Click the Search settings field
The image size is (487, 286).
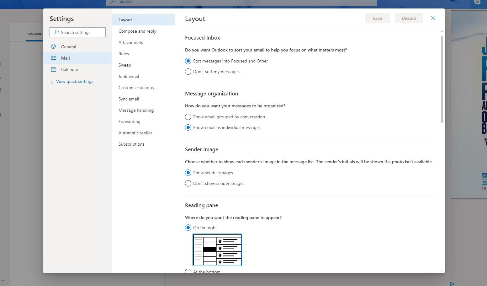coord(77,32)
